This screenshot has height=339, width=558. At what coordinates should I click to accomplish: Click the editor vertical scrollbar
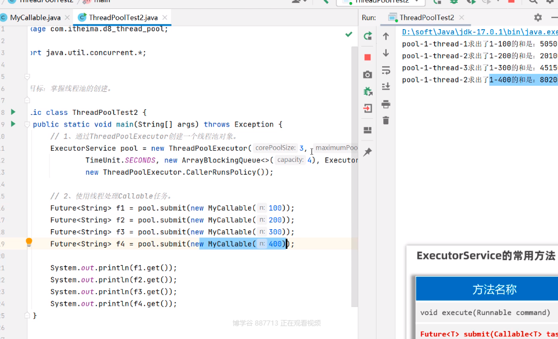(x=355, y=177)
